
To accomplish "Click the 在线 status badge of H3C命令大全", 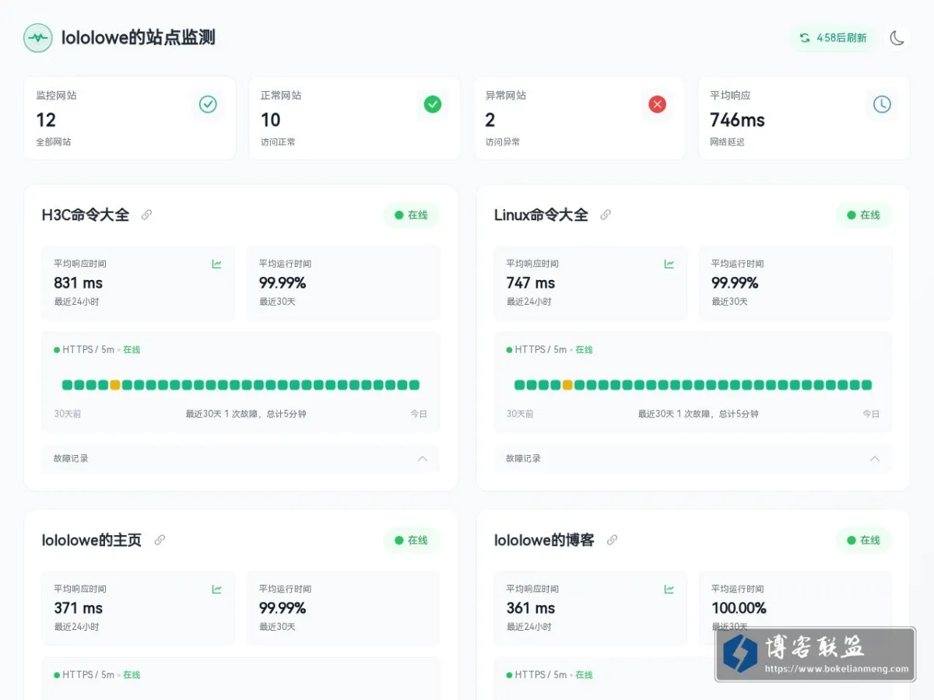I will [x=411, y=215].
